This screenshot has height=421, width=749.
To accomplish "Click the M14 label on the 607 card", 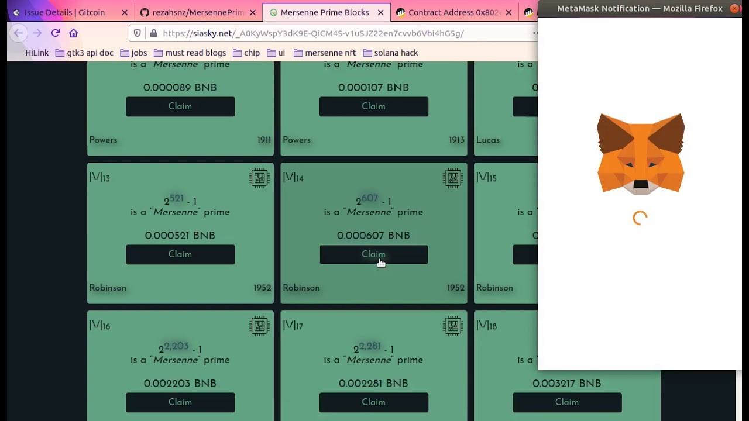I will [293, 178].
